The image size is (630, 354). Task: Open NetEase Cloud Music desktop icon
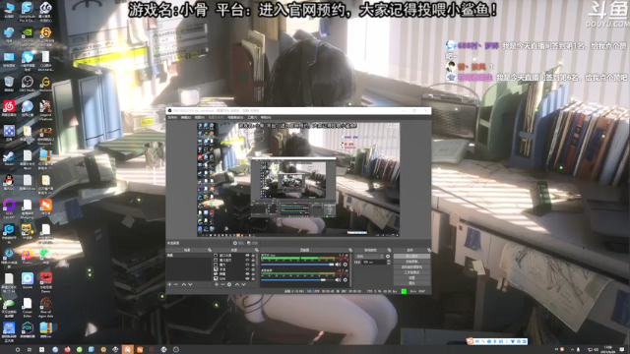pyautogui.click(x=9, y=107)
